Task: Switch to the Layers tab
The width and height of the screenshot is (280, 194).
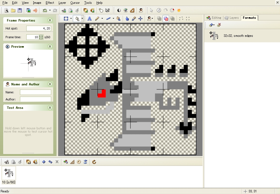Action: pos(232,18)
